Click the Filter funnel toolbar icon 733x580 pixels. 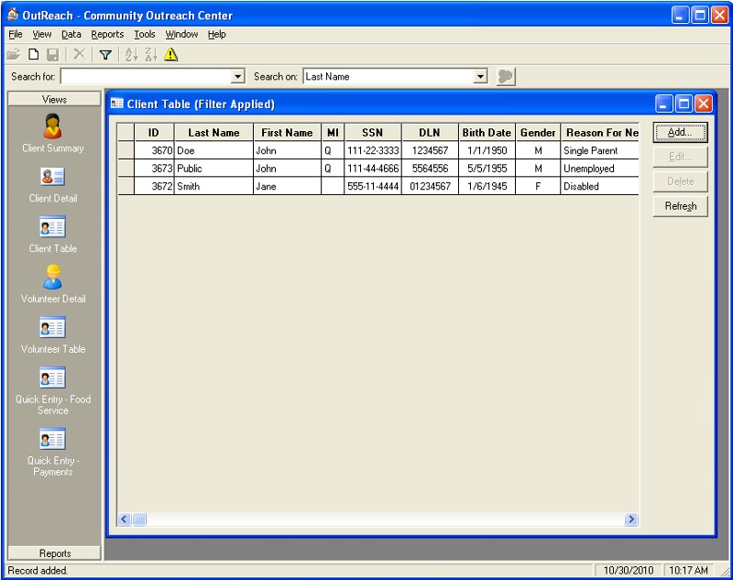(105, 55)
